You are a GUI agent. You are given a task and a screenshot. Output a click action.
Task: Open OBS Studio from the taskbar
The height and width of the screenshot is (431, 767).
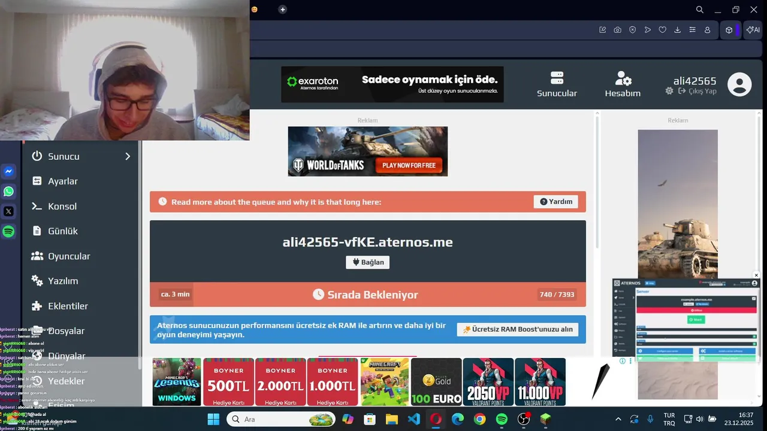(x=524, y=419)
